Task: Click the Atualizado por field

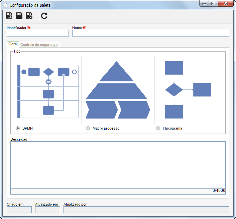Action: tap(146, 210)
